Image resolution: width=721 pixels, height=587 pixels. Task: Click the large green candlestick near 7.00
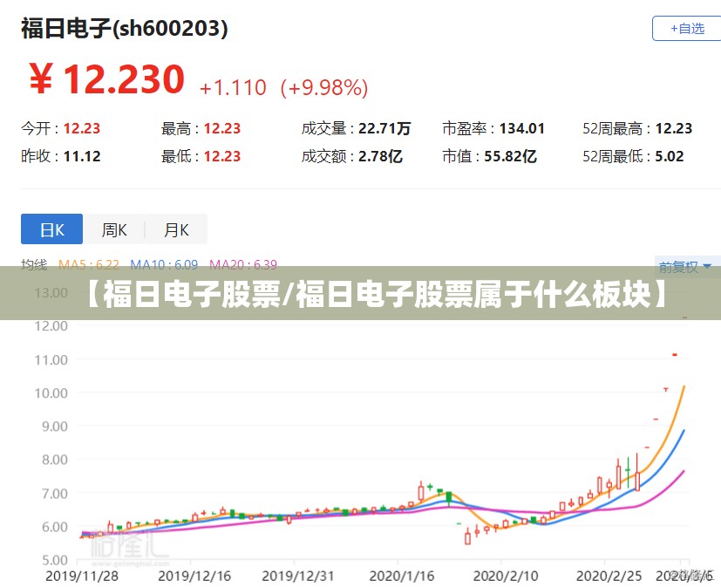(449, 498)
